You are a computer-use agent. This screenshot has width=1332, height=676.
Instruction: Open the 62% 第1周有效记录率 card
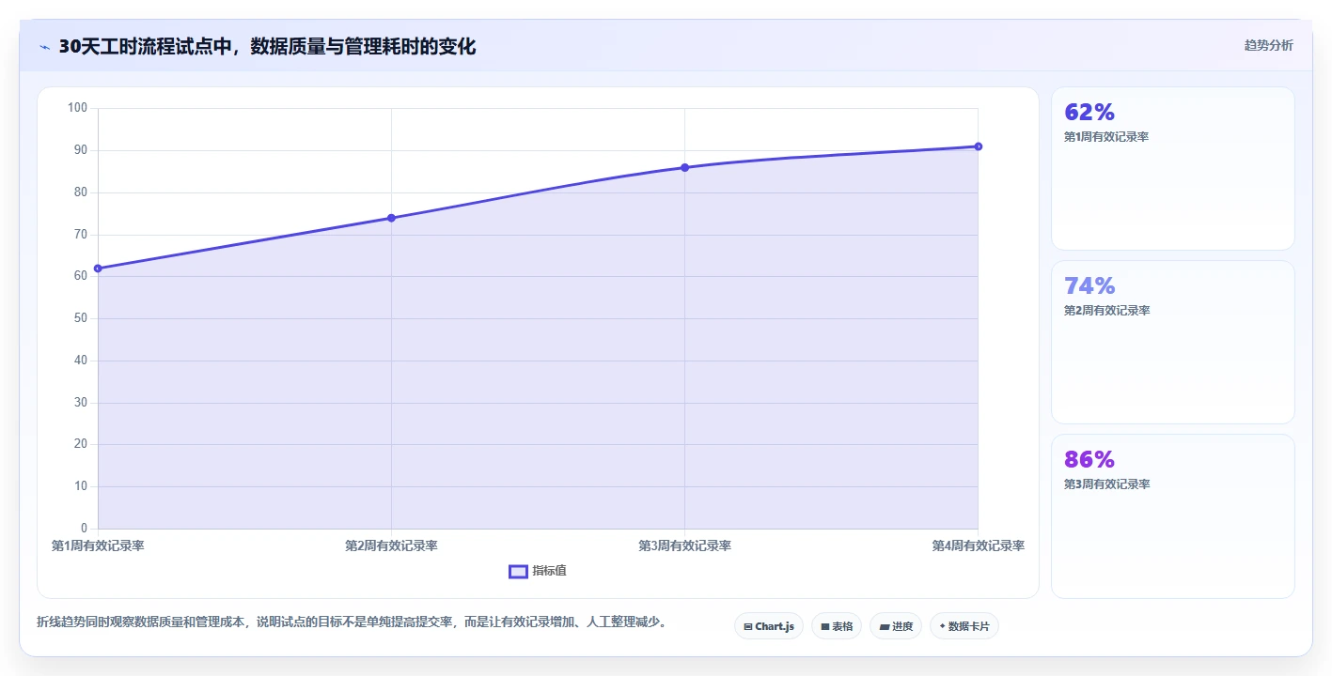click(1172, 168)
